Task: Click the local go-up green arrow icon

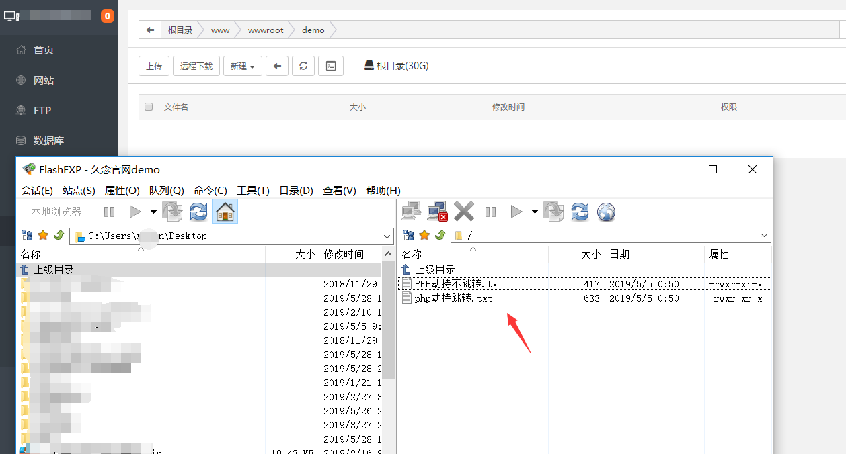Action: pos(59,235)
